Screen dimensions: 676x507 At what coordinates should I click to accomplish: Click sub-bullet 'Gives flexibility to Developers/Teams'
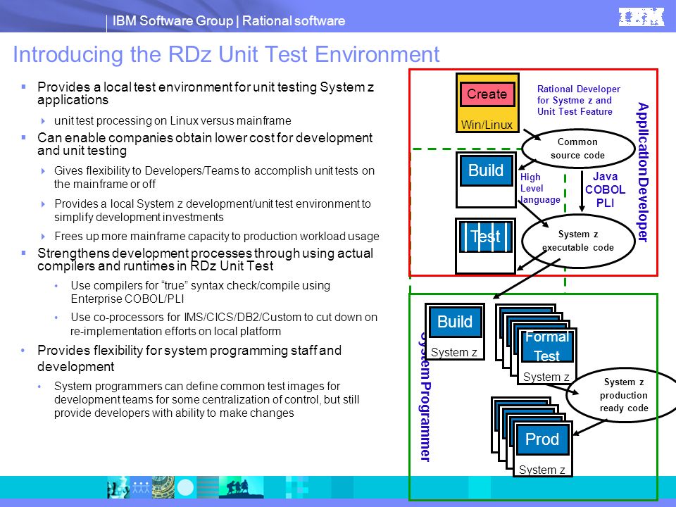(214, 177)
